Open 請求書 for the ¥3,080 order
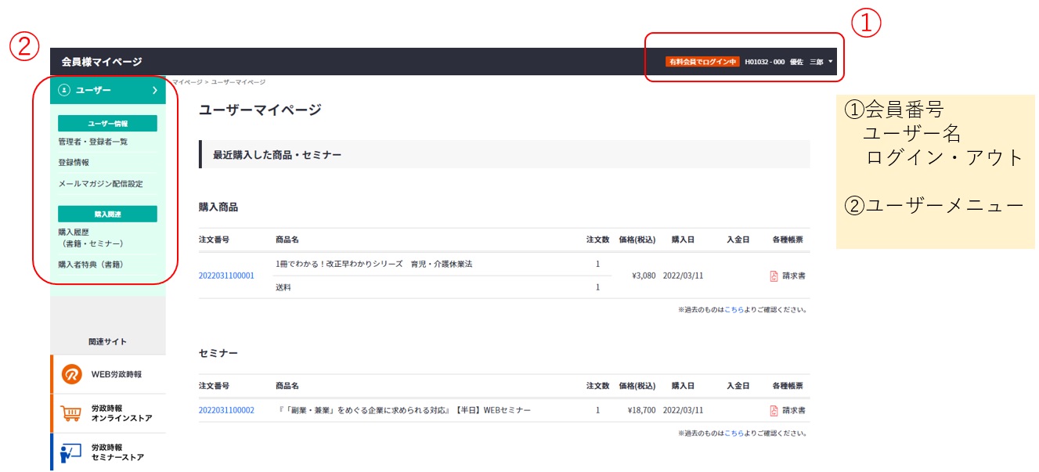 (x=794, y=276)
